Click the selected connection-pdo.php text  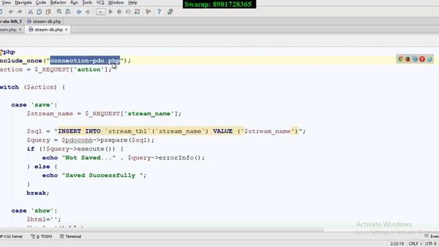(85, 60)
